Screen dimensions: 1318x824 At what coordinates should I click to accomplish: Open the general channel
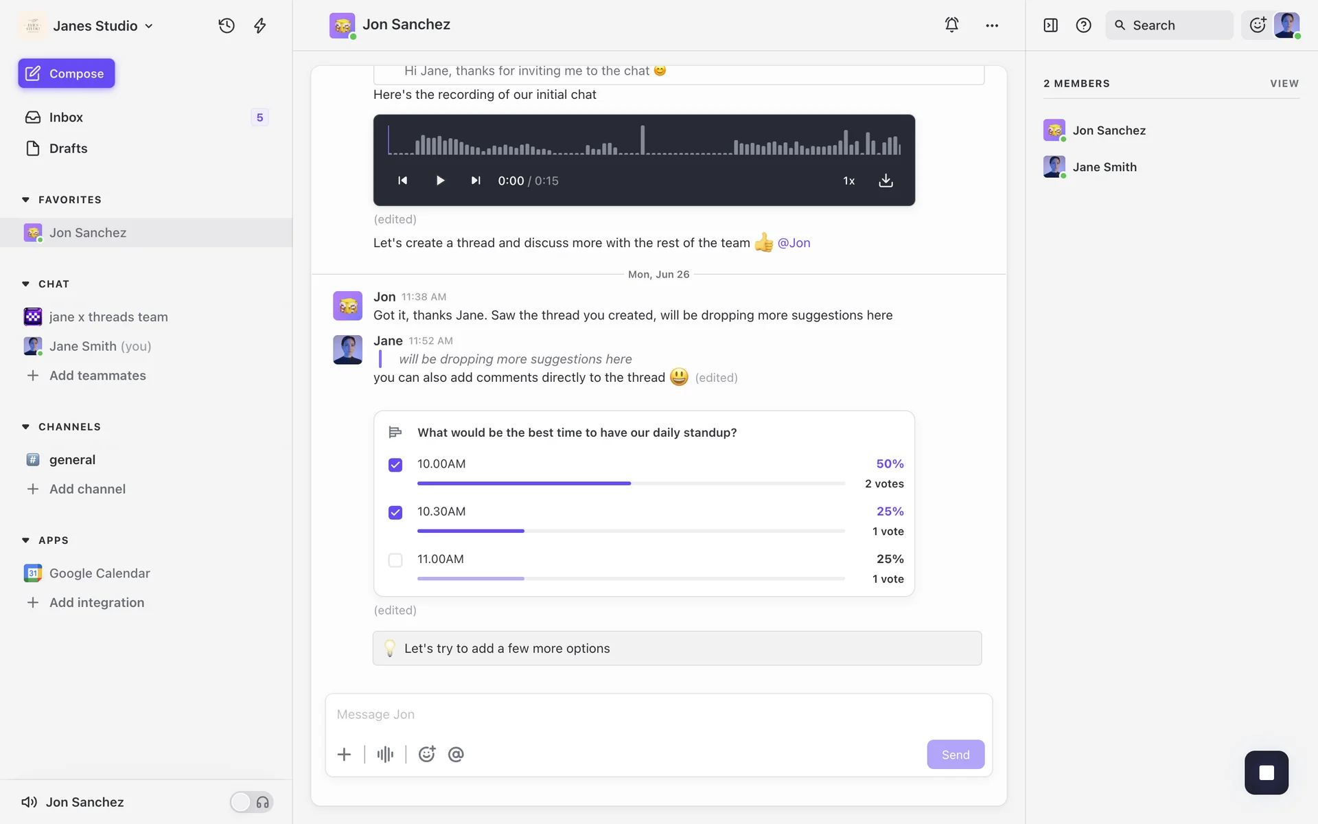click(72, 460)
